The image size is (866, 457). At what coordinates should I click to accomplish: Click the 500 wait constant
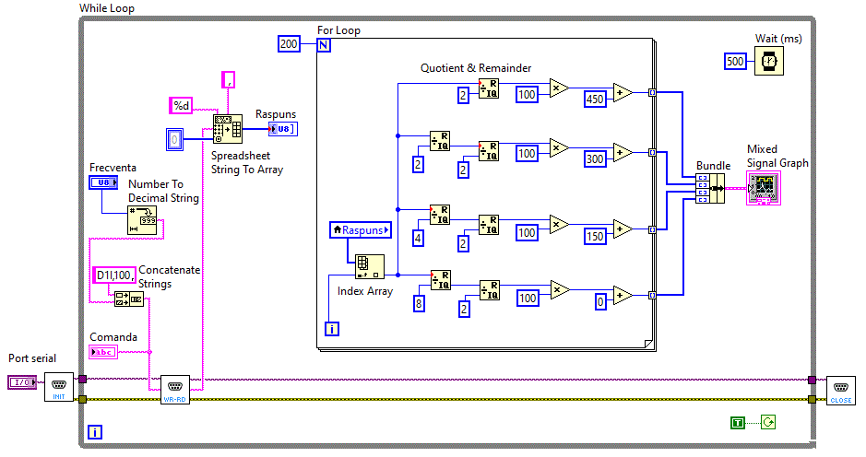[735, 61]
